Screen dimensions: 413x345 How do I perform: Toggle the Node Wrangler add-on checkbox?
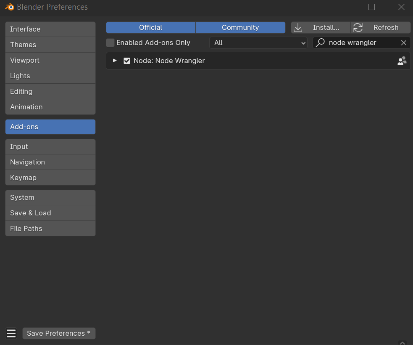click(x=127, y=61)
